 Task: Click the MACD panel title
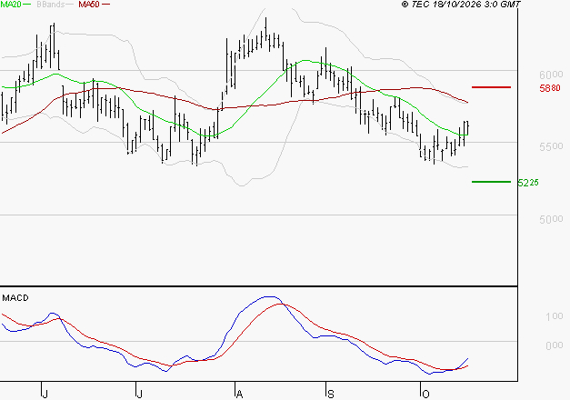tap(15, 298)
